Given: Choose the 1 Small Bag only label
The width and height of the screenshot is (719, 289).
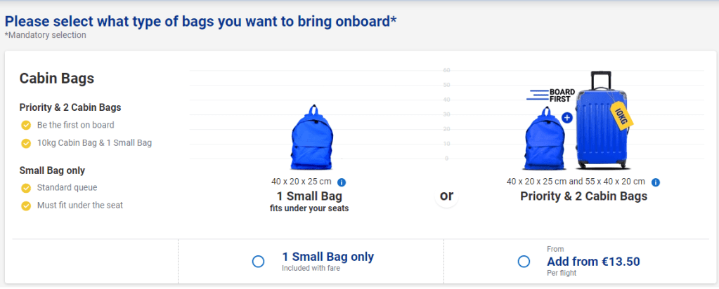Looking at the screenshot, I should tap(328, 257).
